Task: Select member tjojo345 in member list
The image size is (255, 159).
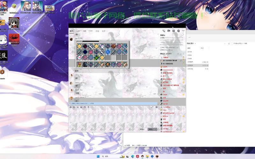Action: 166,101
